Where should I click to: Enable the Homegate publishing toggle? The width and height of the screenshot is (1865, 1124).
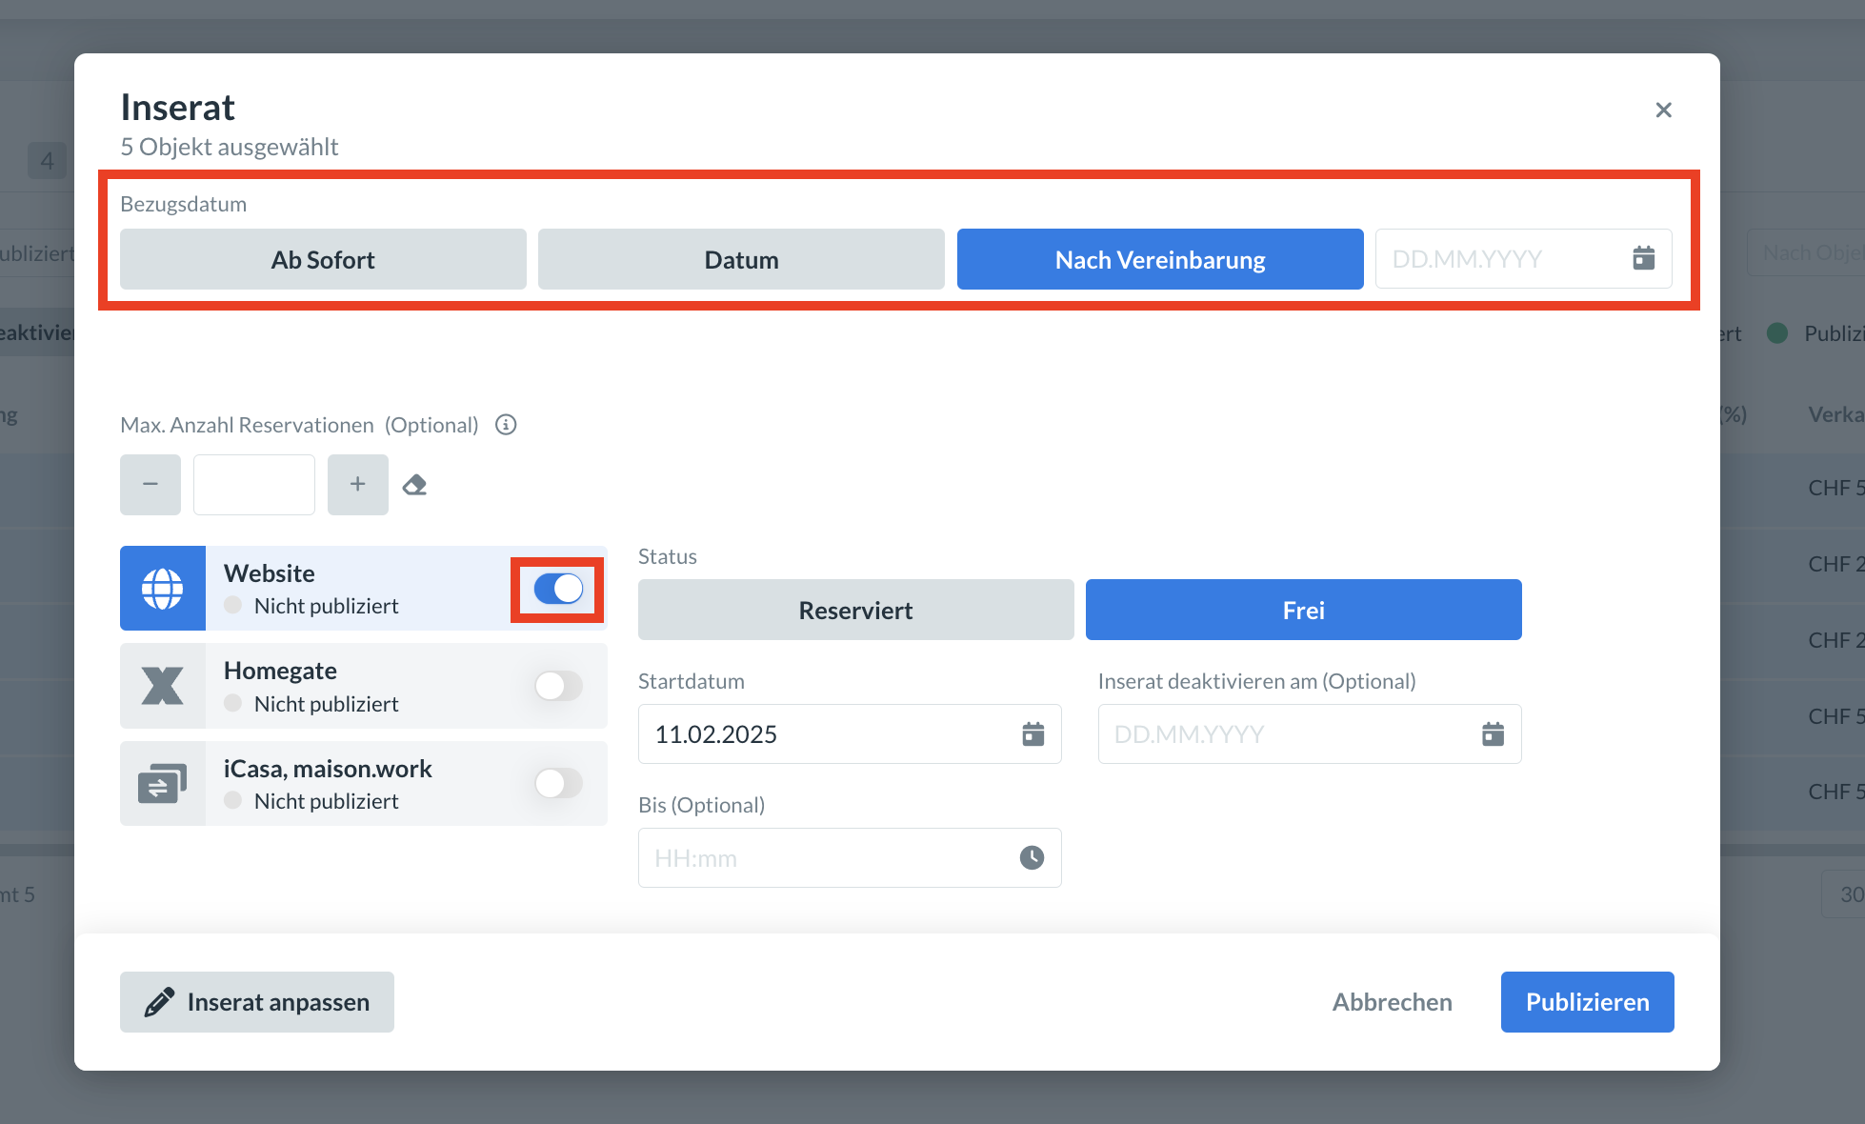pos(558,686)
